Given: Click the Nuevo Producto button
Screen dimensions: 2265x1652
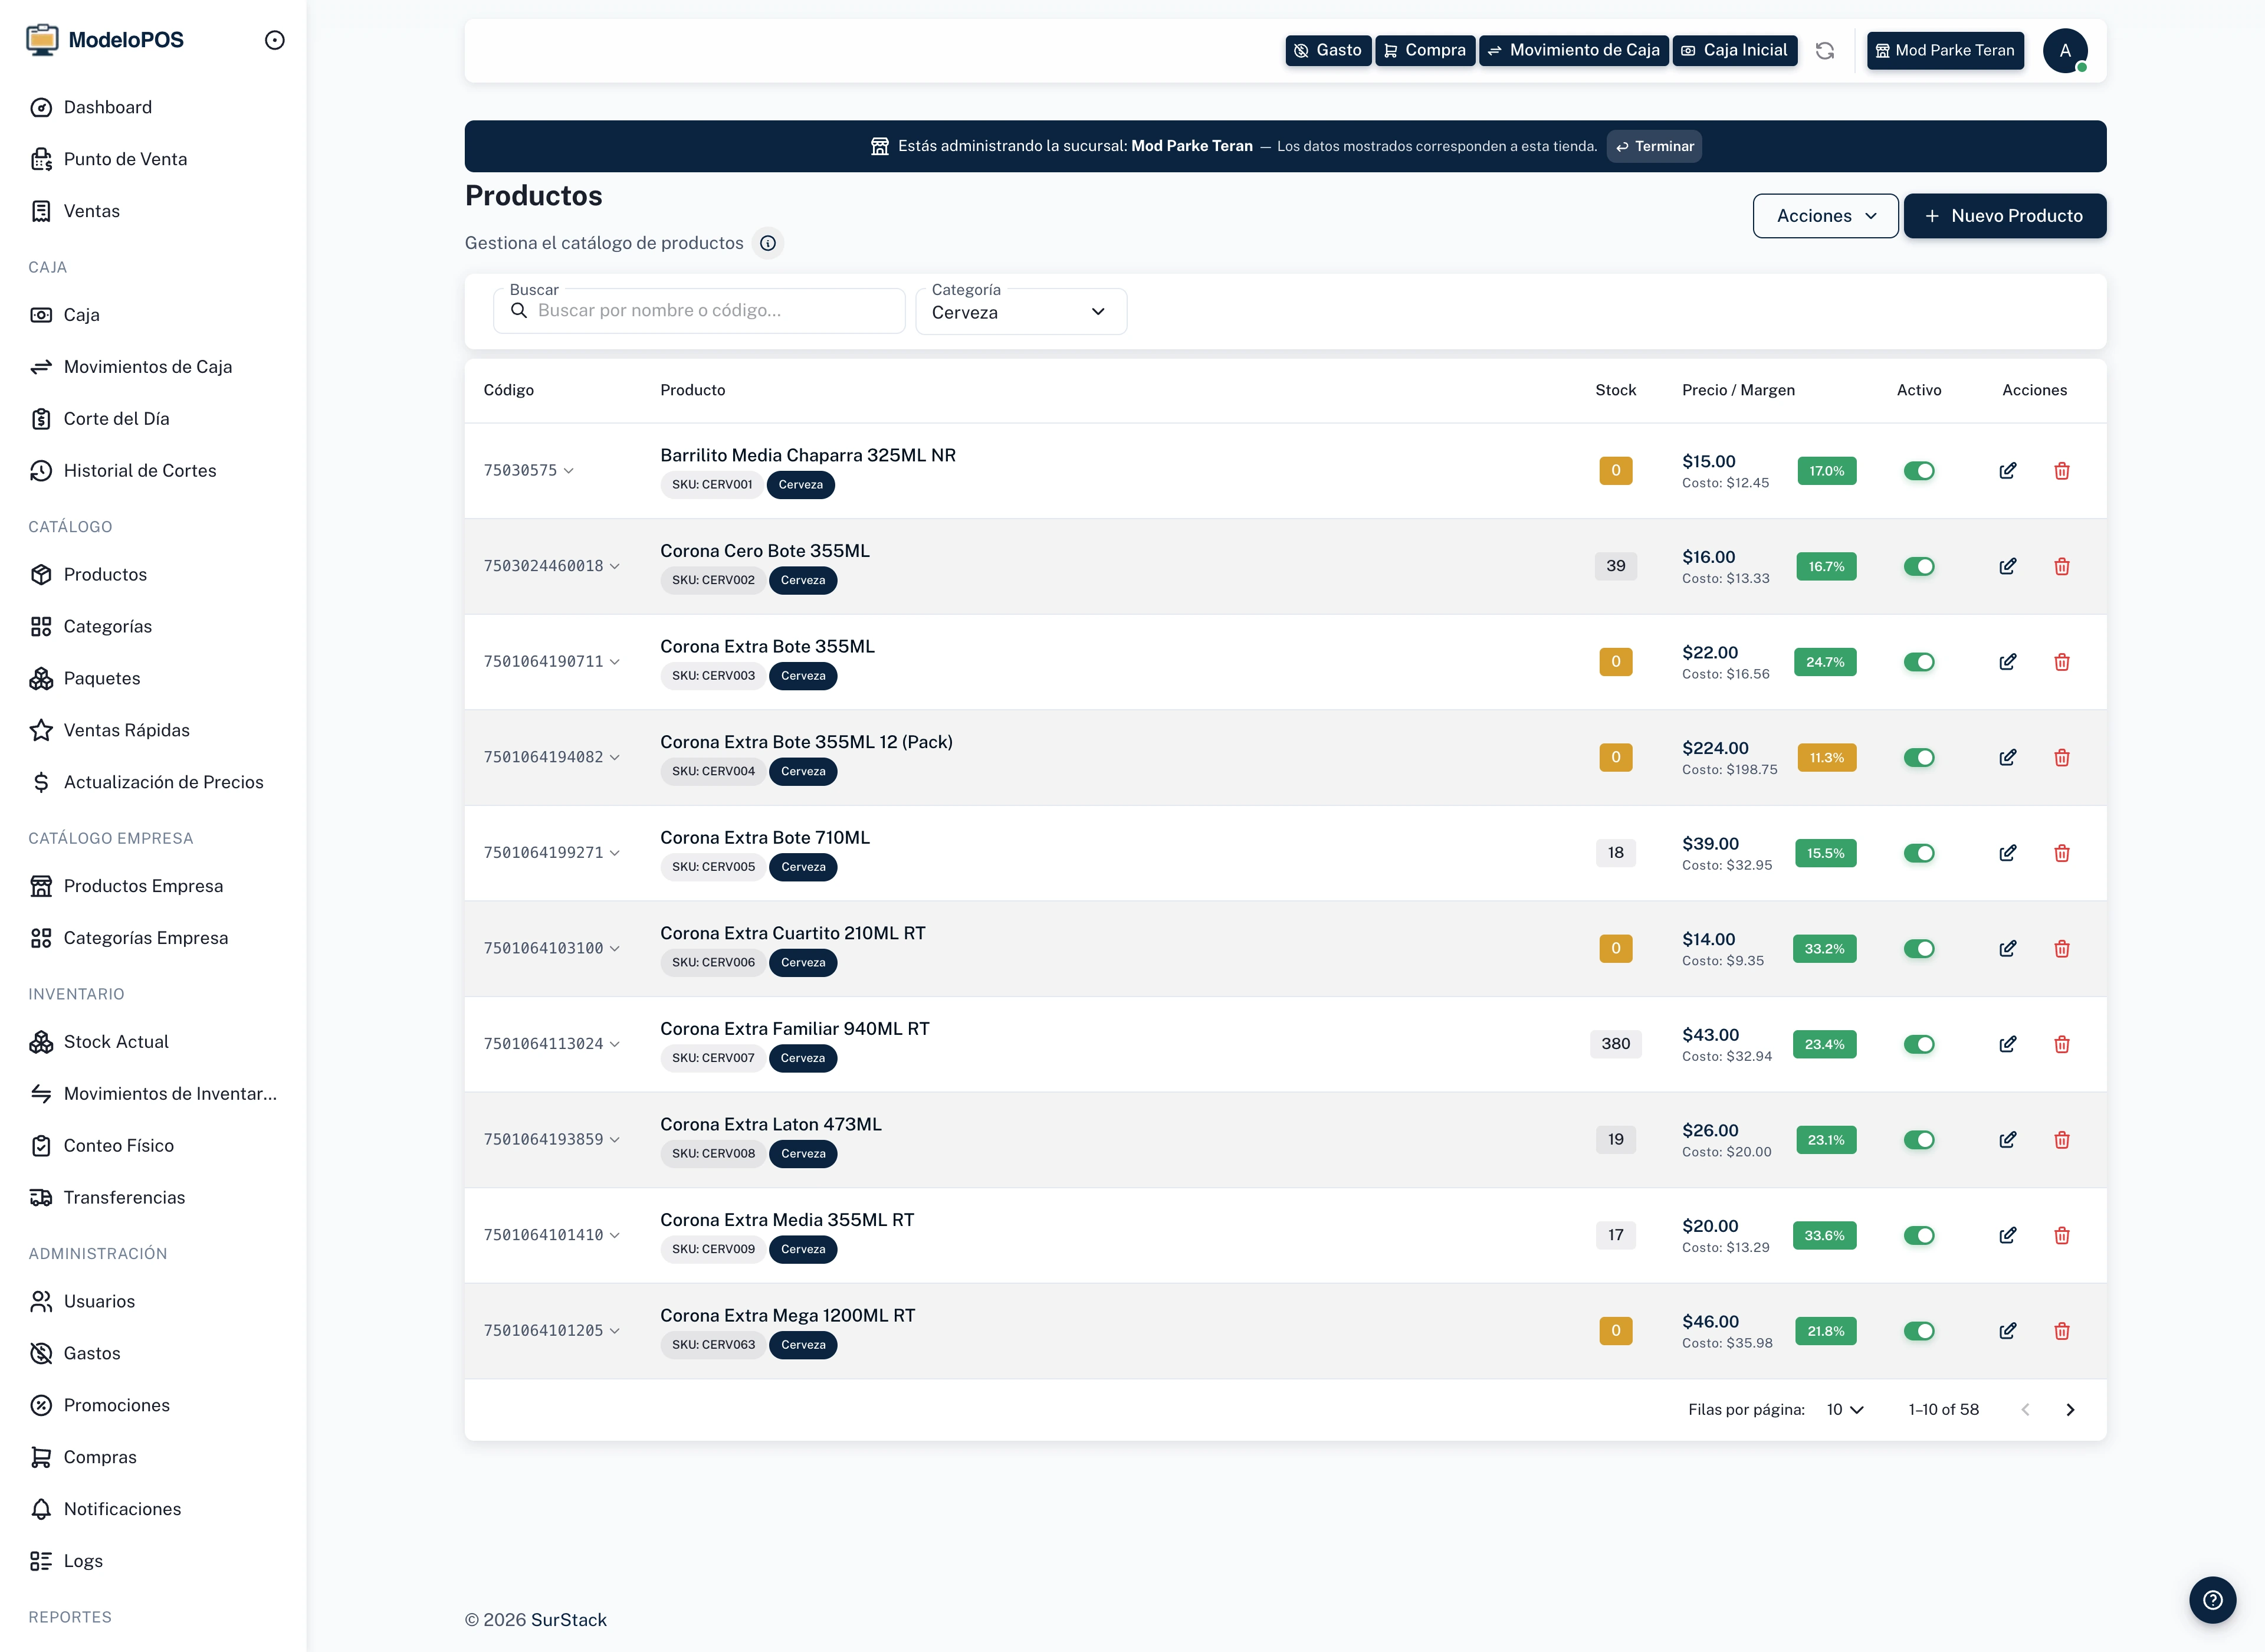Looking at the screenshot, I should (2005, 215).
